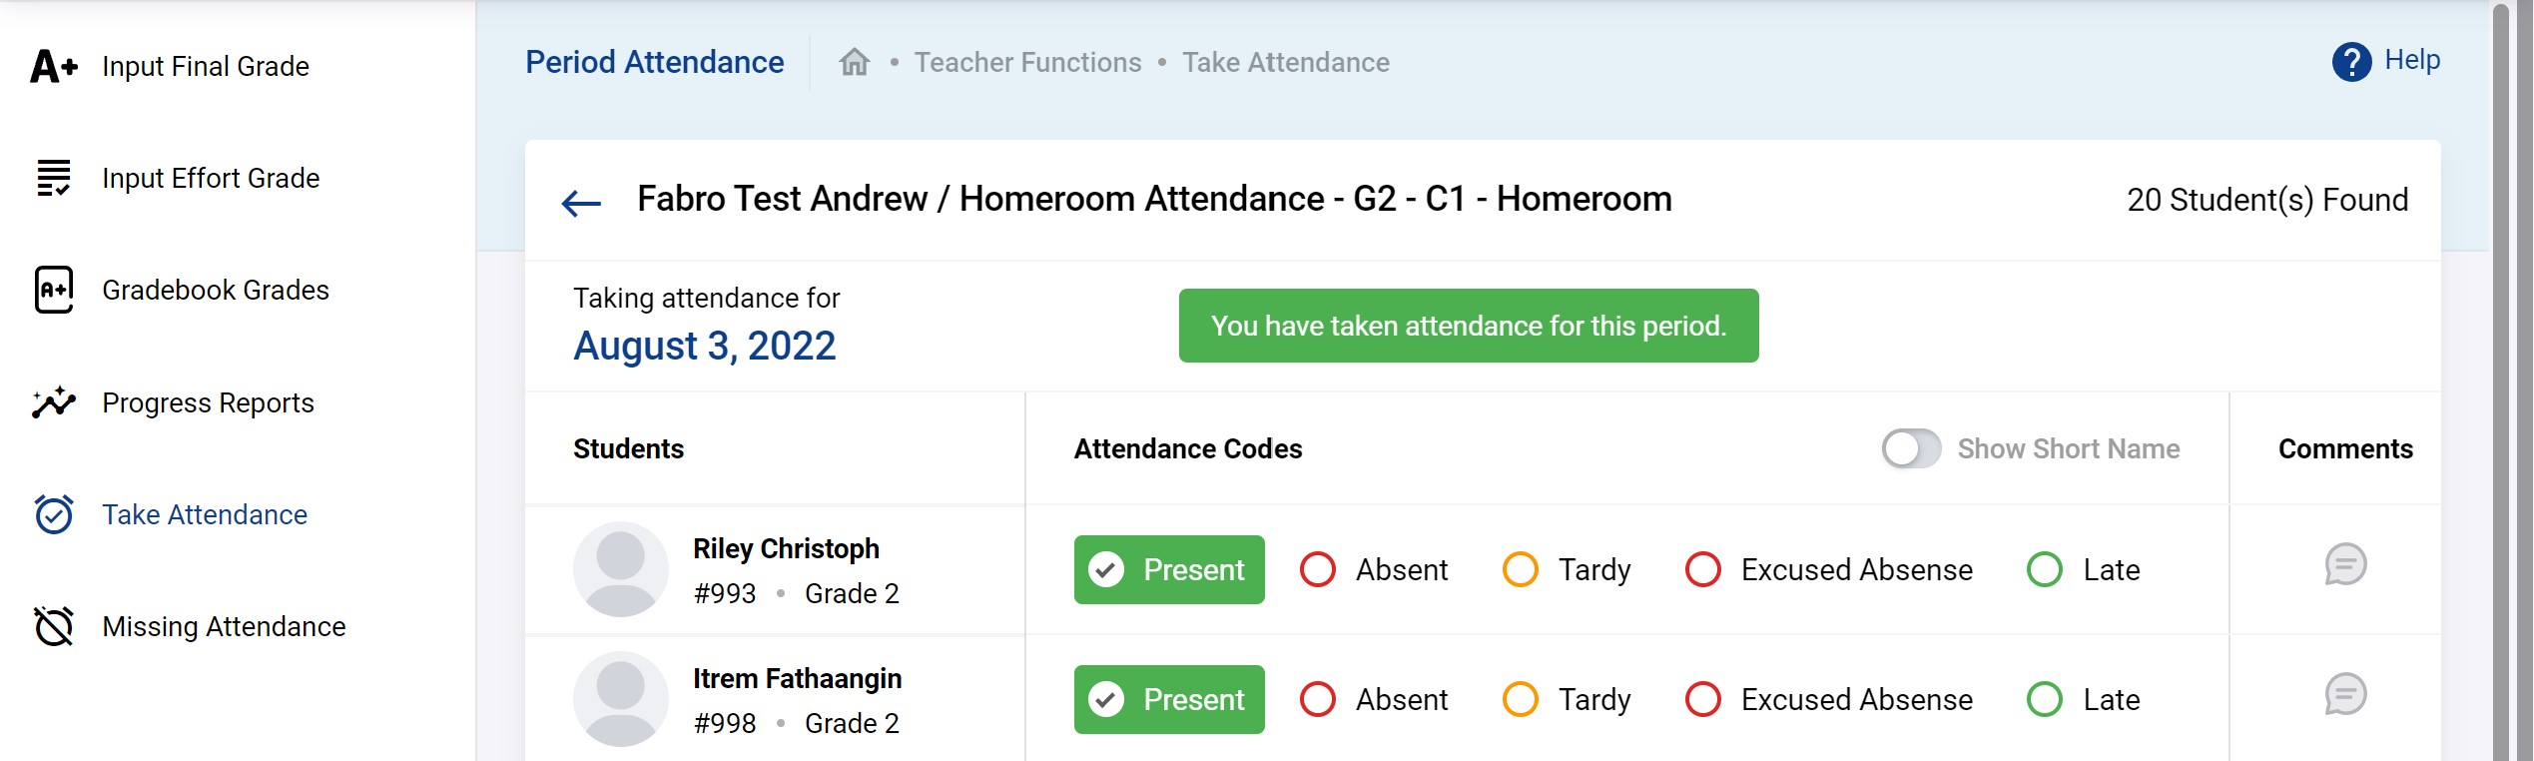The image size is (2534, 761).
Task: Click the home icon in breadcrumb
Action: (x=854, y=63)
